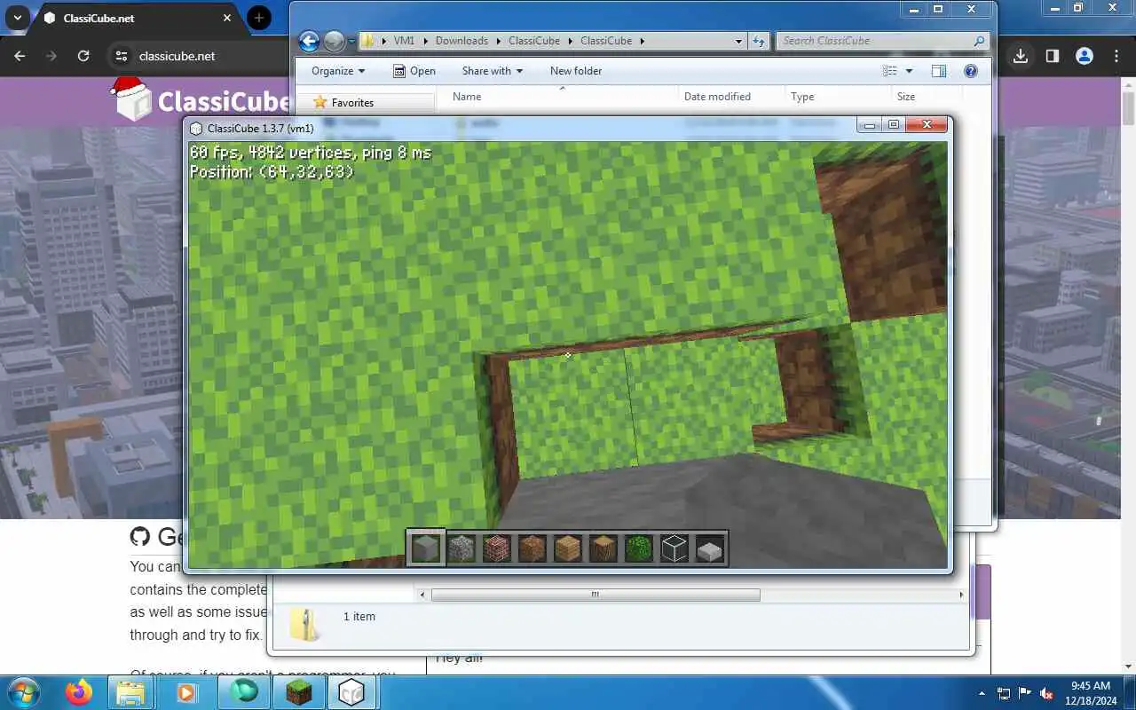Select the log block in the hotbar

[x=603, y=549]
